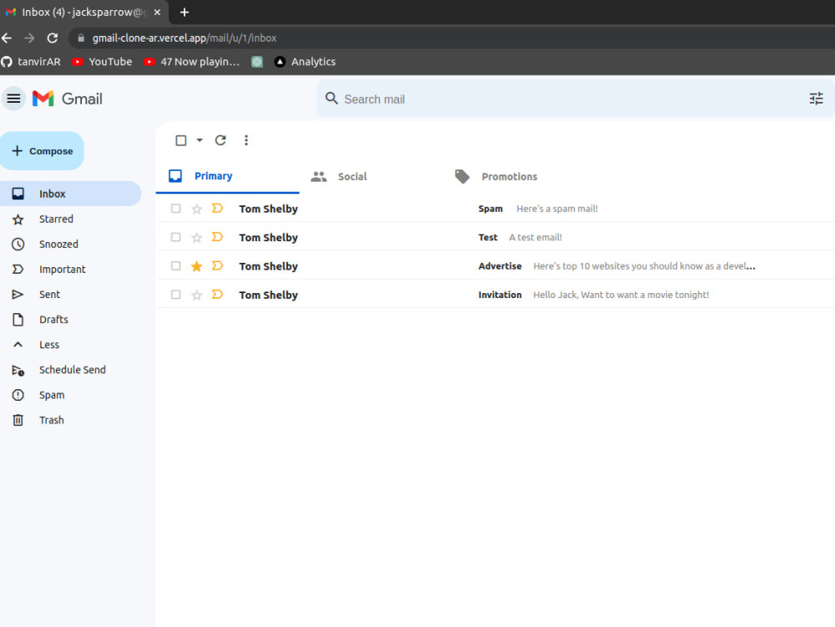Click the Gmail logo
The height and width of the screenshot is (627, 835).
point(67,99)
